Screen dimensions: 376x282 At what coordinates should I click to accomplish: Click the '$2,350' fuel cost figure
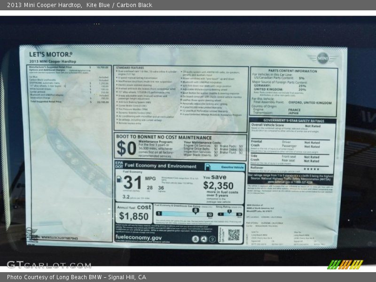218,186
